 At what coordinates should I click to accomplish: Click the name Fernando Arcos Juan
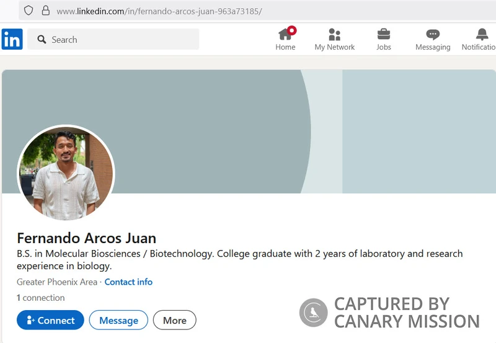(x=86, y=238)
